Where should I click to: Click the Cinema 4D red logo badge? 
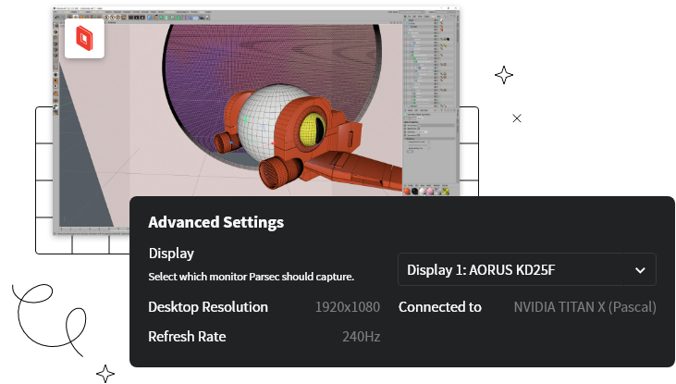(x=84, y=39)
